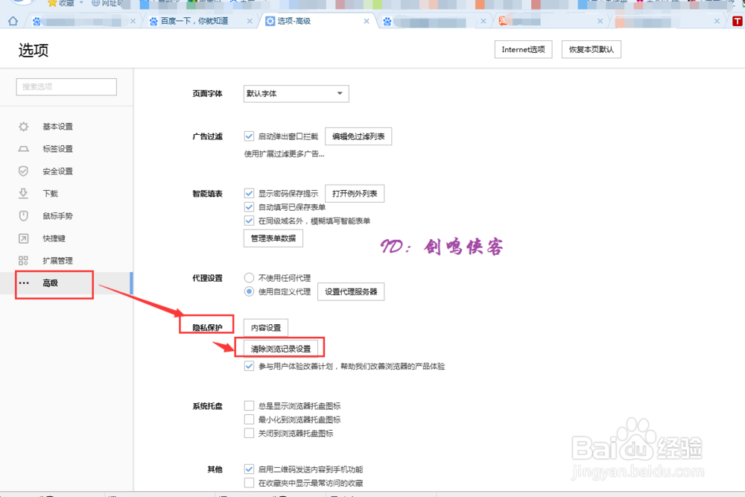The height and width of the screenshot is (497, 745).
Task: Open 鼠标手势 mouse gesture settings icon
Action: point(22,215)
